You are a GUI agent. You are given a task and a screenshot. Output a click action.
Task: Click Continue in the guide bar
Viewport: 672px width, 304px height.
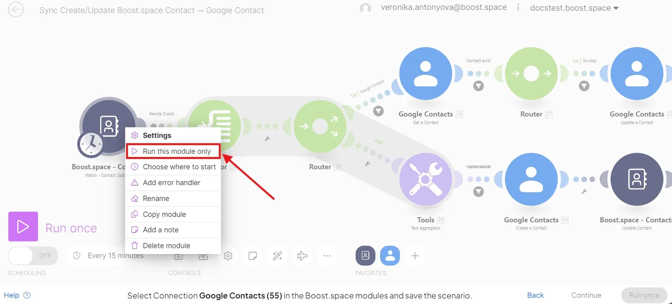point(586,295)
